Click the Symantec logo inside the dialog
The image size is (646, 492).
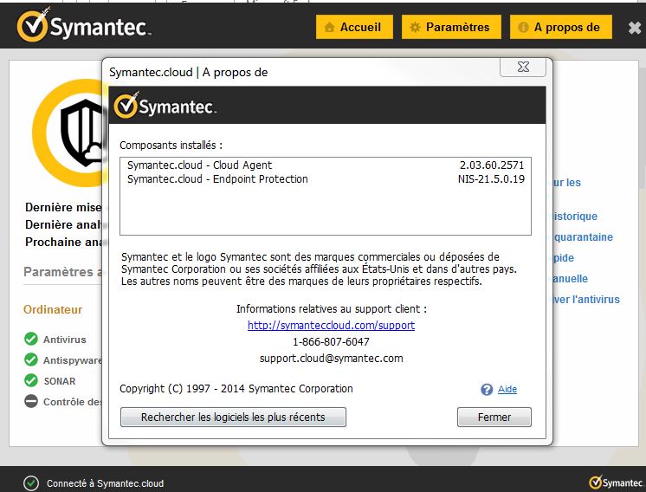coord(165,106)
